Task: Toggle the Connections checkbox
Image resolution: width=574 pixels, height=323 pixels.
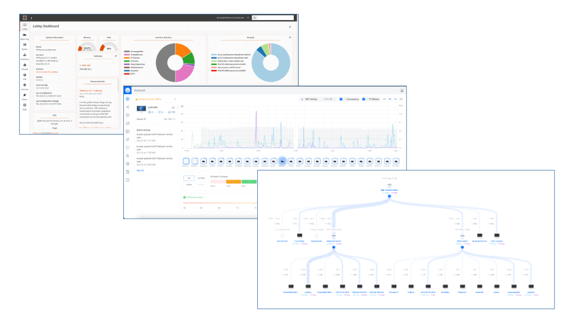Action: click(341, 99)
